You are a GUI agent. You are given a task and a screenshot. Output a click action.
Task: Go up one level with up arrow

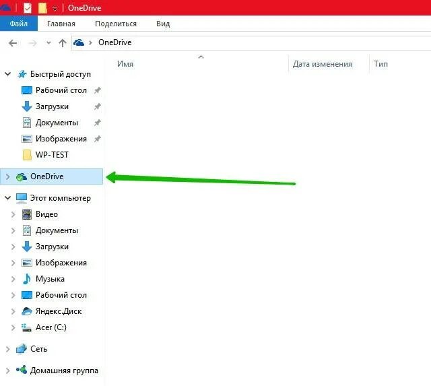pos(63,42)
